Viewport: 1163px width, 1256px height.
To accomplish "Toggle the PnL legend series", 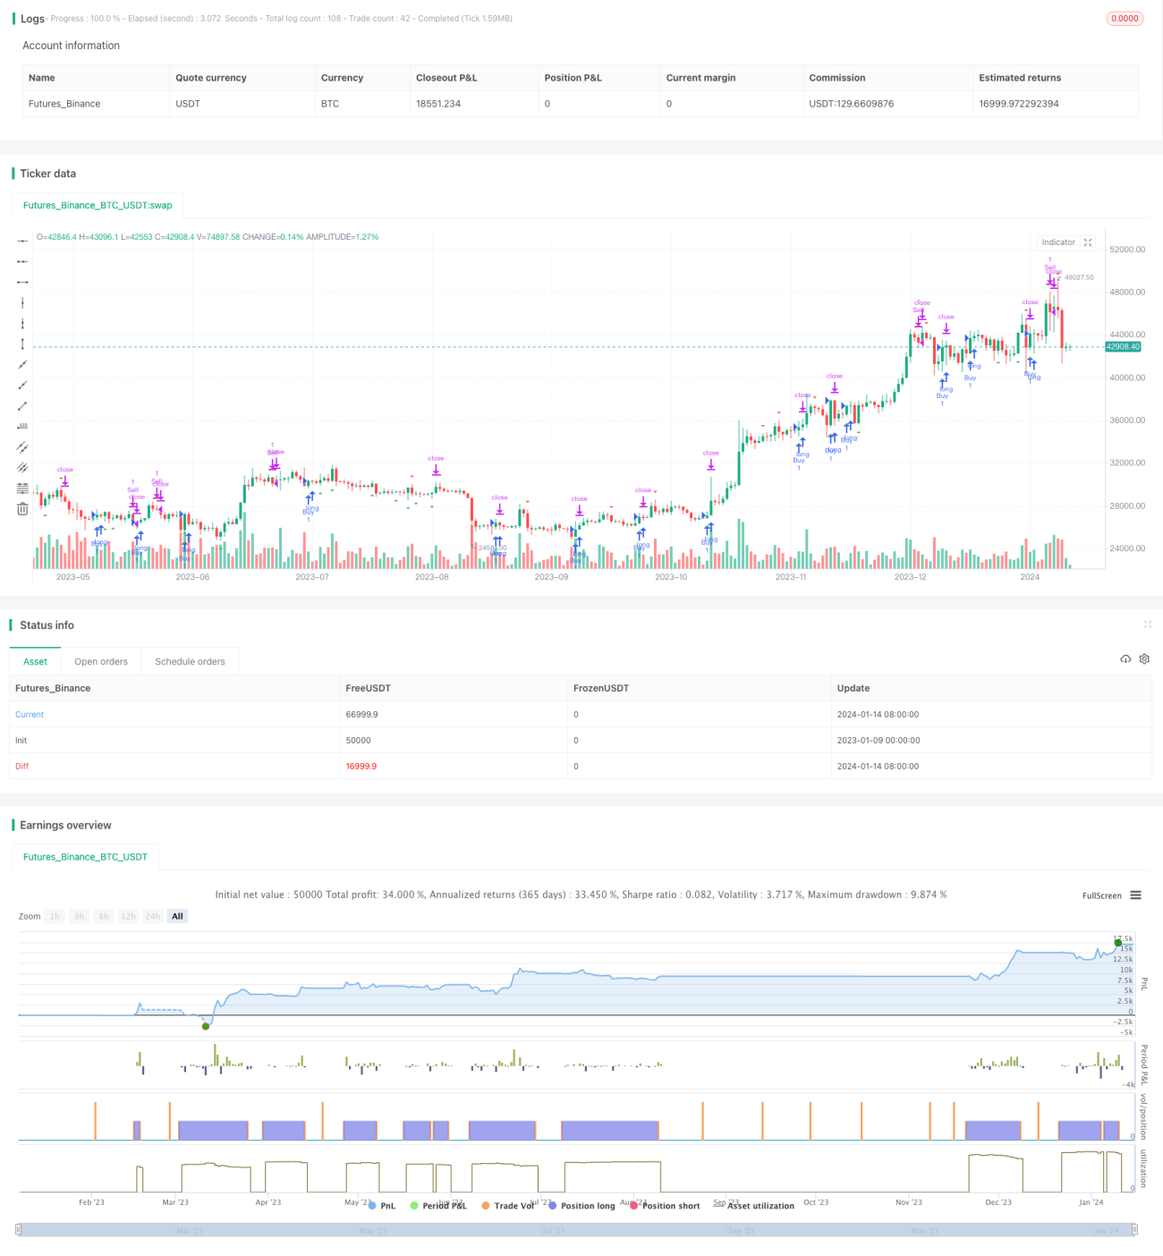I will pyautogui.click(x=381, y=1206).
